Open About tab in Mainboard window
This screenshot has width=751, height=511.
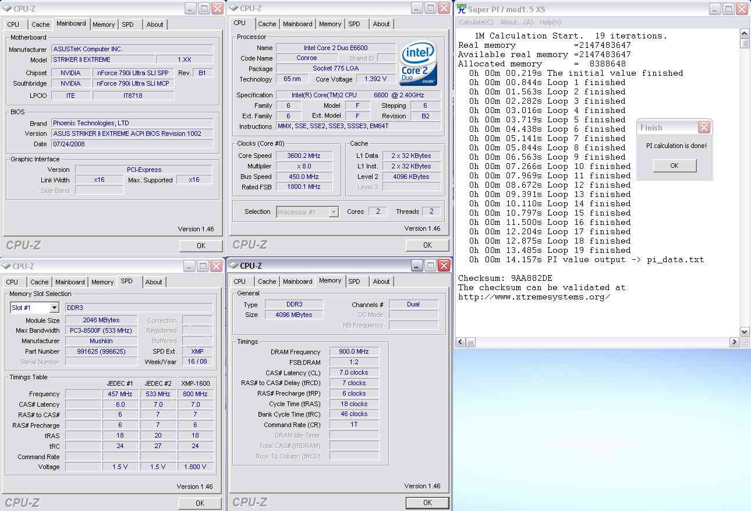[155, 24]
